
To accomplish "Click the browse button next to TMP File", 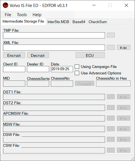I will [111, 35].
